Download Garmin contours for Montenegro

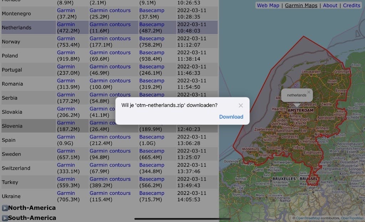(x=110, y=10)
